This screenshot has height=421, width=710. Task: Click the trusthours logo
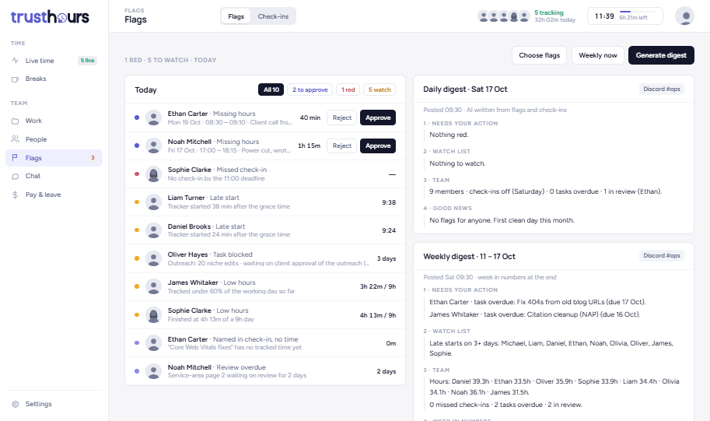[50, 17]
